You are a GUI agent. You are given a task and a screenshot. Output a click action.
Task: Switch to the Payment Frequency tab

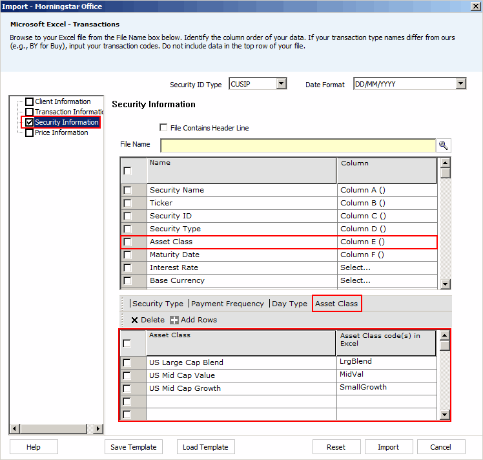coord(227,304)
